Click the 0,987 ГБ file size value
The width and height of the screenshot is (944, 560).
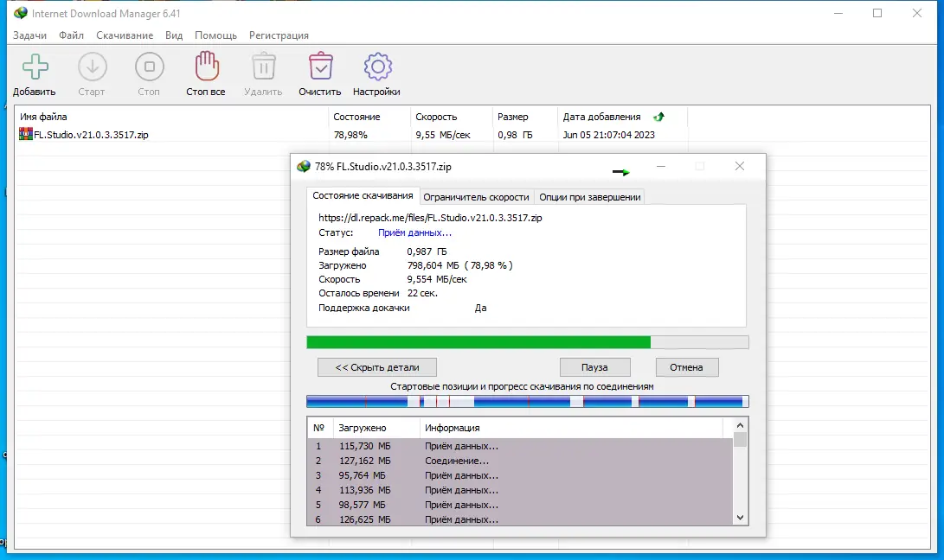click(427, 251)
